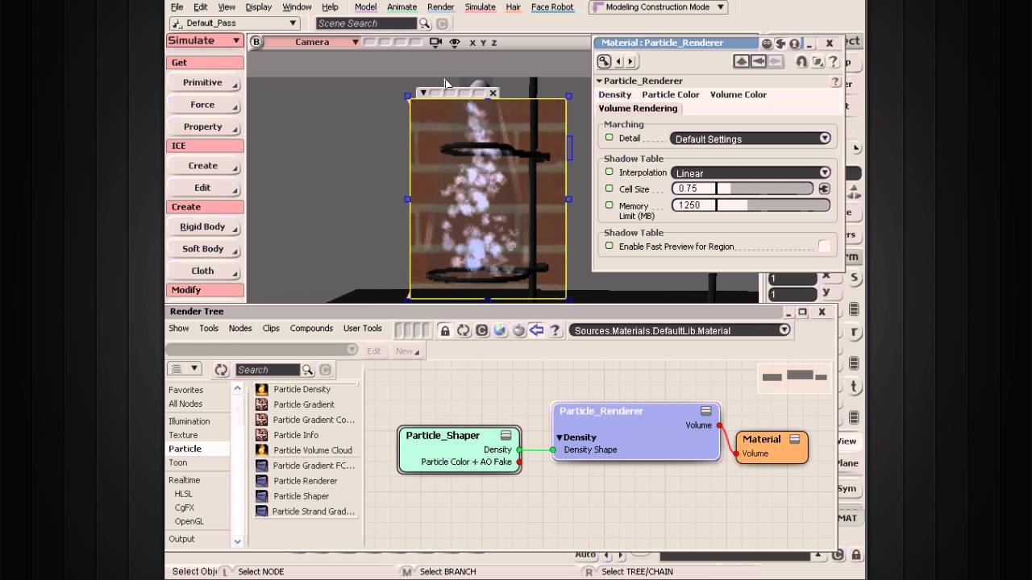Click the refresh icon beside node Search field

pos(221,370)
